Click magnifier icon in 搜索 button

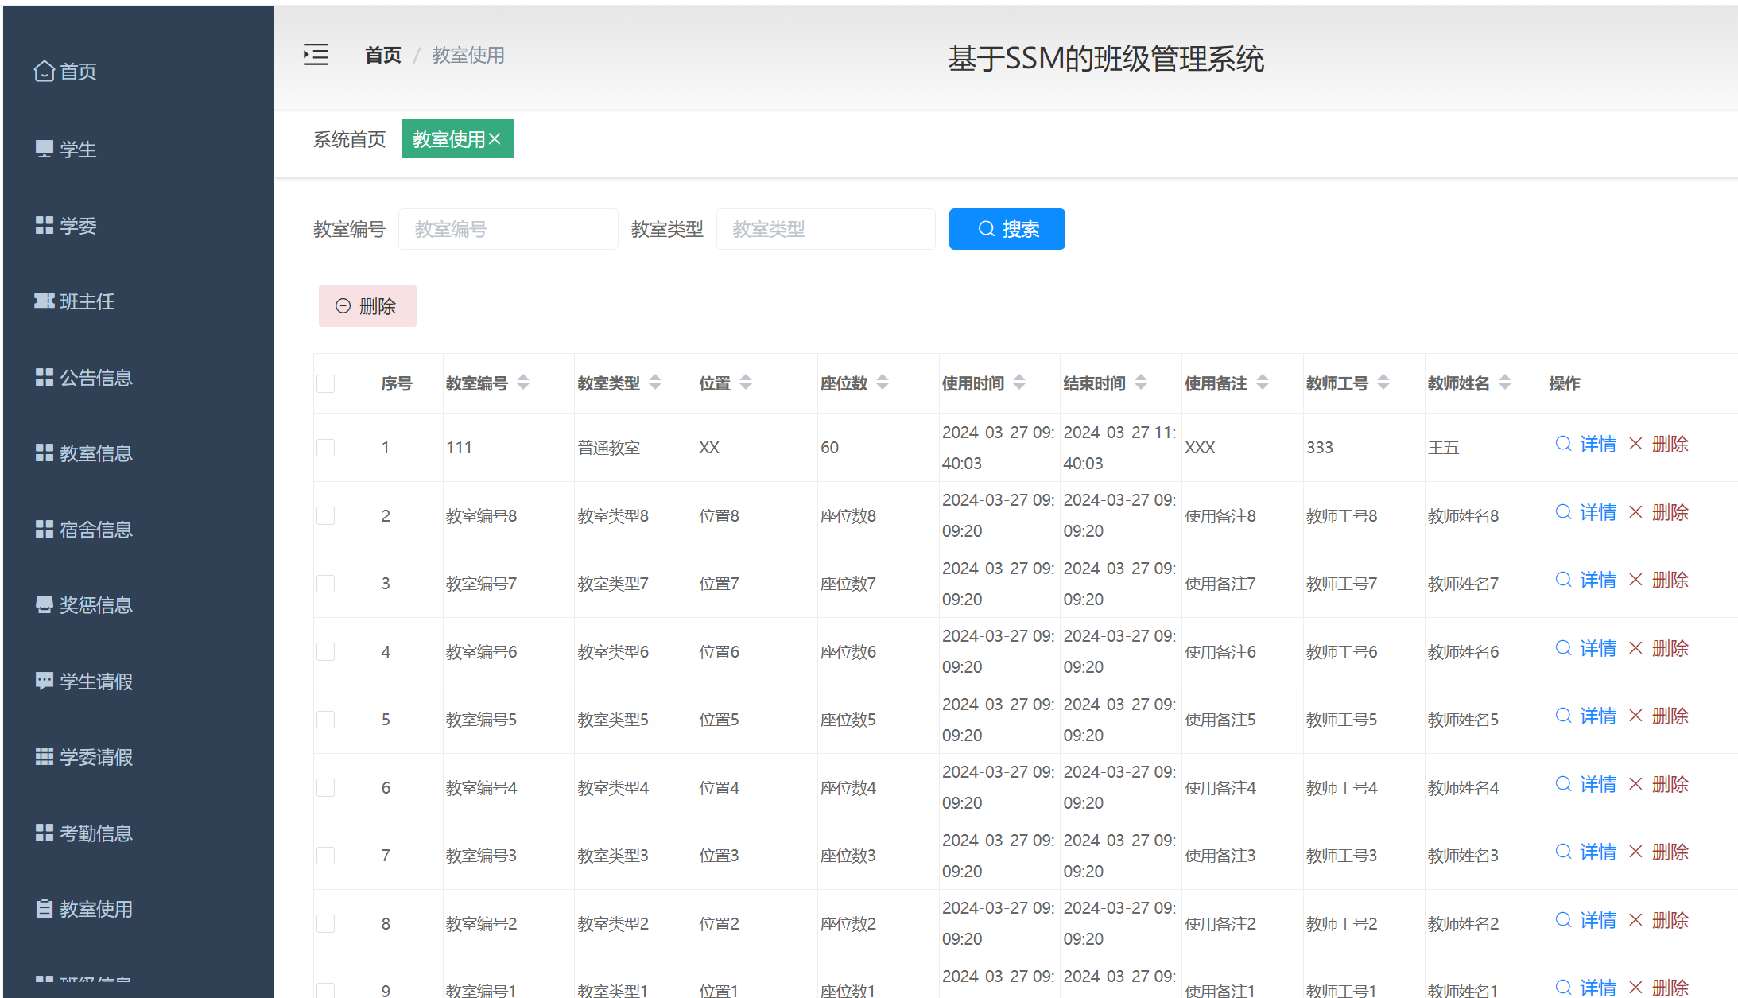click(987, 229)
